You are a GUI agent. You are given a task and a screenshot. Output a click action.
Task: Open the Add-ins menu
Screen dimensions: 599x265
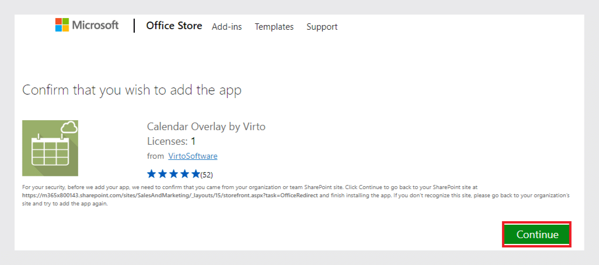(227, 27)
